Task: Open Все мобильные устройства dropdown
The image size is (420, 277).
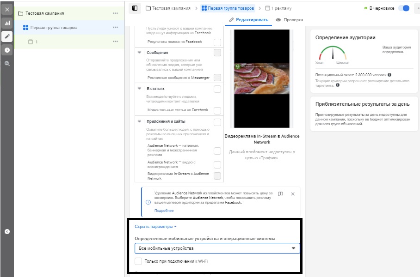Action: tap(217, 248)
